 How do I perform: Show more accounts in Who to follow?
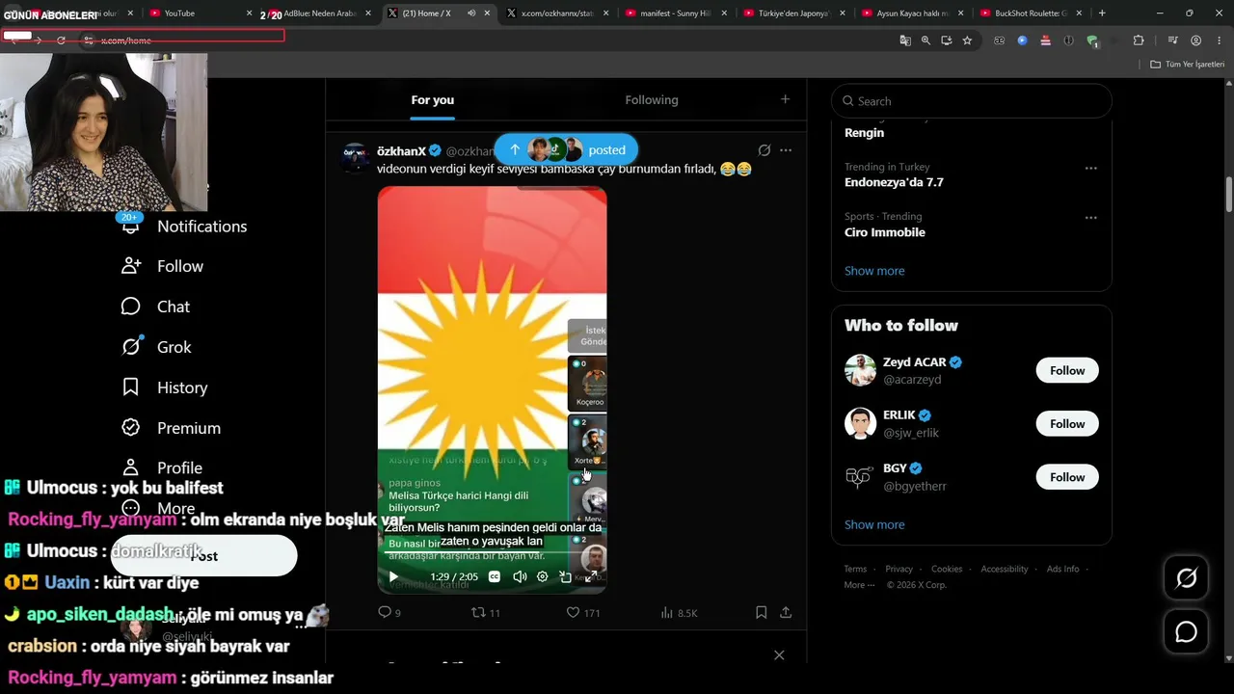tap(874, 524)
